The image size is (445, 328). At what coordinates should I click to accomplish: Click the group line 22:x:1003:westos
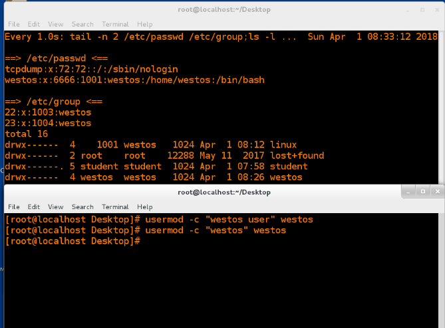coord(48,112)
